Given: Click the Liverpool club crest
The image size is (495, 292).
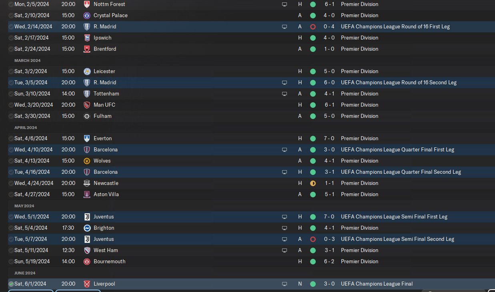Looking at the screenshot, I should tap(87, 284).
